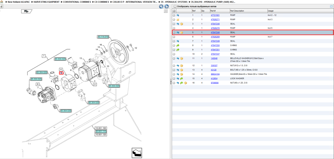This screenshot has width=334, height=159.
Task: Open part number 86624184 link
Action: (215, 74)
